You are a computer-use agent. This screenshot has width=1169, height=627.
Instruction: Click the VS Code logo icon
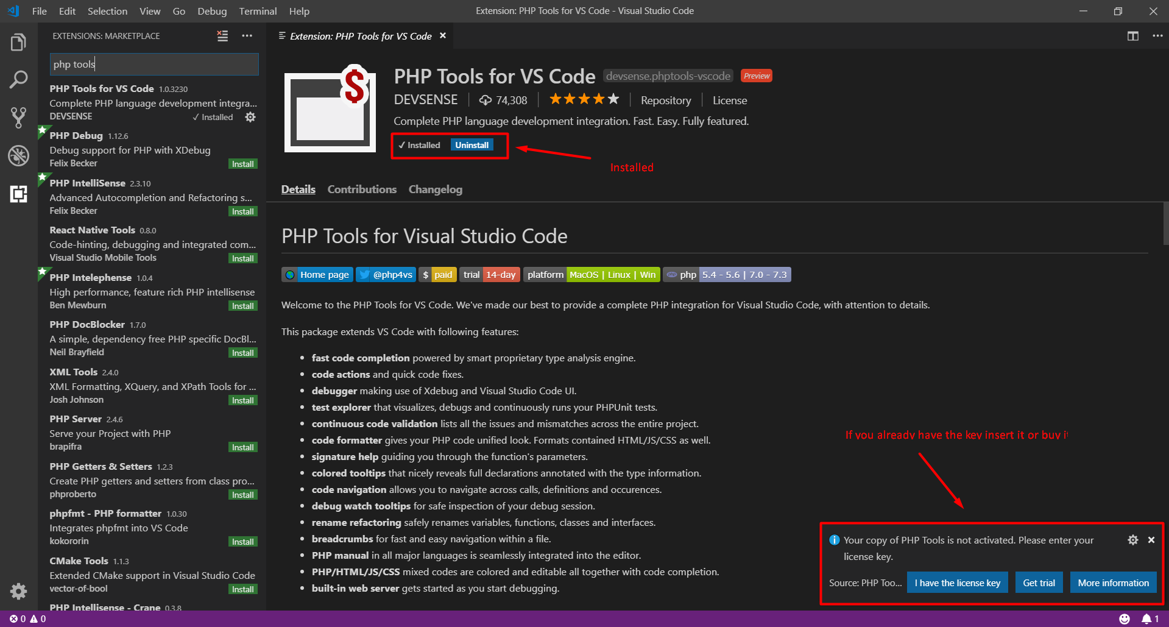click(x=13, y=11)
